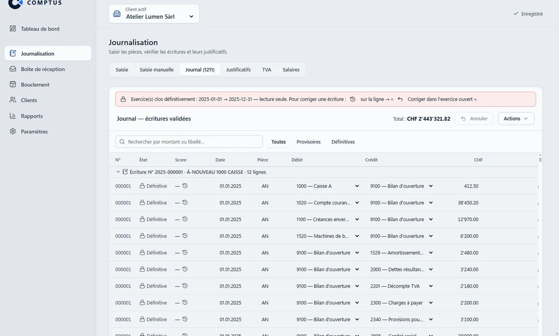
Task: Collapse the Écriture N° 2025-000001 group
Action: coord(118,172)
